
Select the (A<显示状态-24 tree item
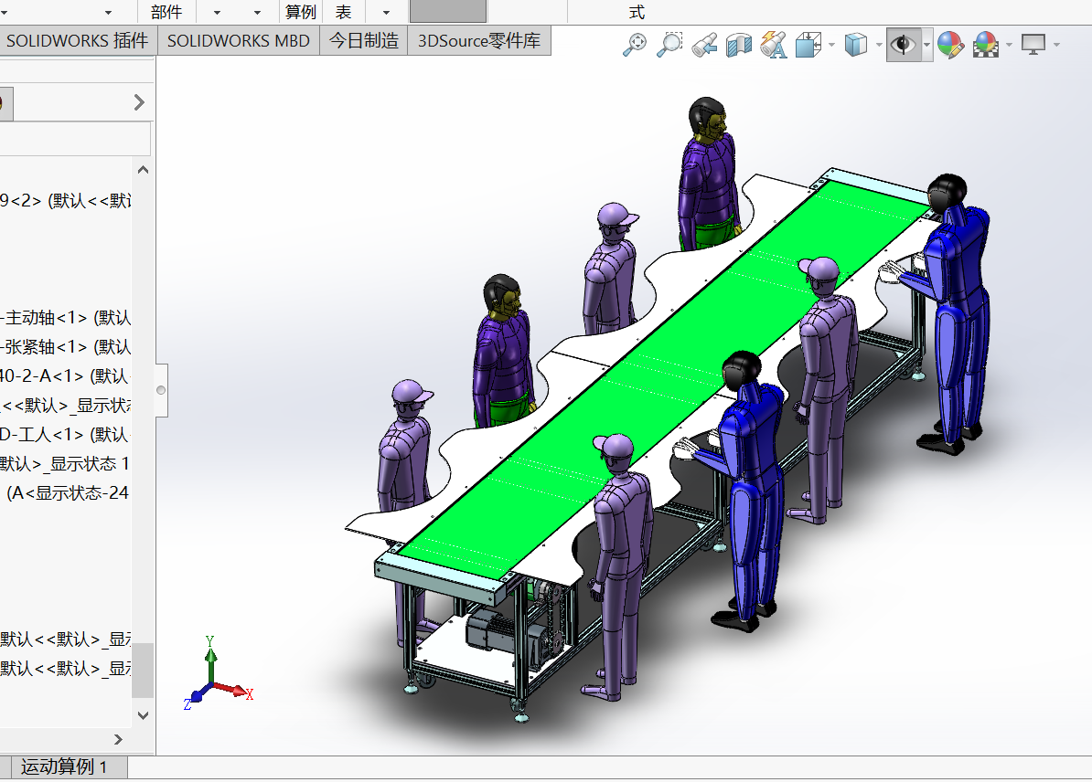pos(68,493)
